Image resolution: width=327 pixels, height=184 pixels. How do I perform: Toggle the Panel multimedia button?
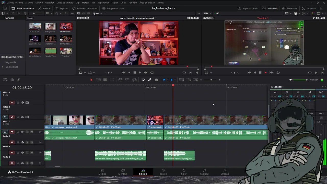[x=23, y=8]
